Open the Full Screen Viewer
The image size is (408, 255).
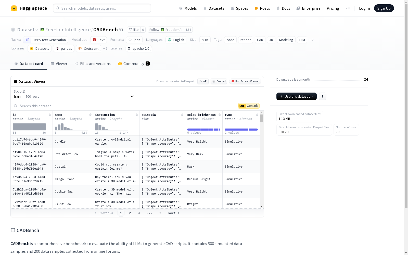[245, 81]
